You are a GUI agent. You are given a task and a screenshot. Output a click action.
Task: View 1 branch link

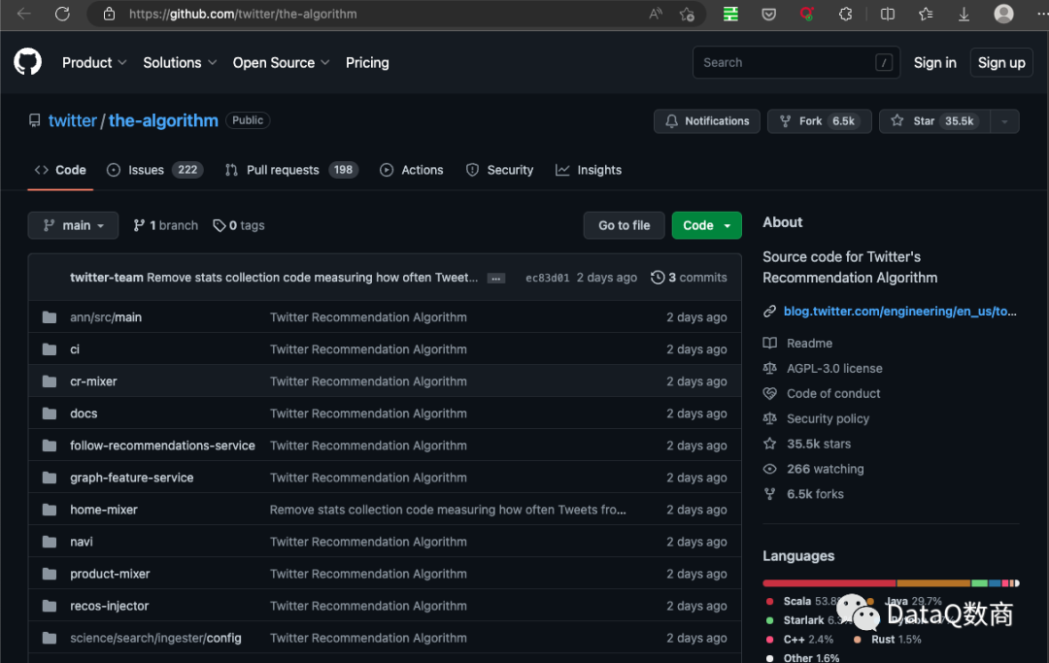[x=166, y=225]
